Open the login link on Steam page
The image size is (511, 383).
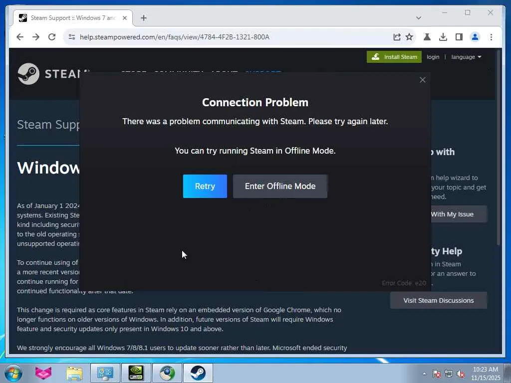pos(433,57)
